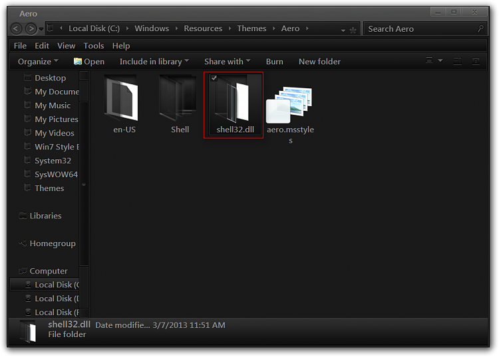Click New folder button

[x=319, y=62]
